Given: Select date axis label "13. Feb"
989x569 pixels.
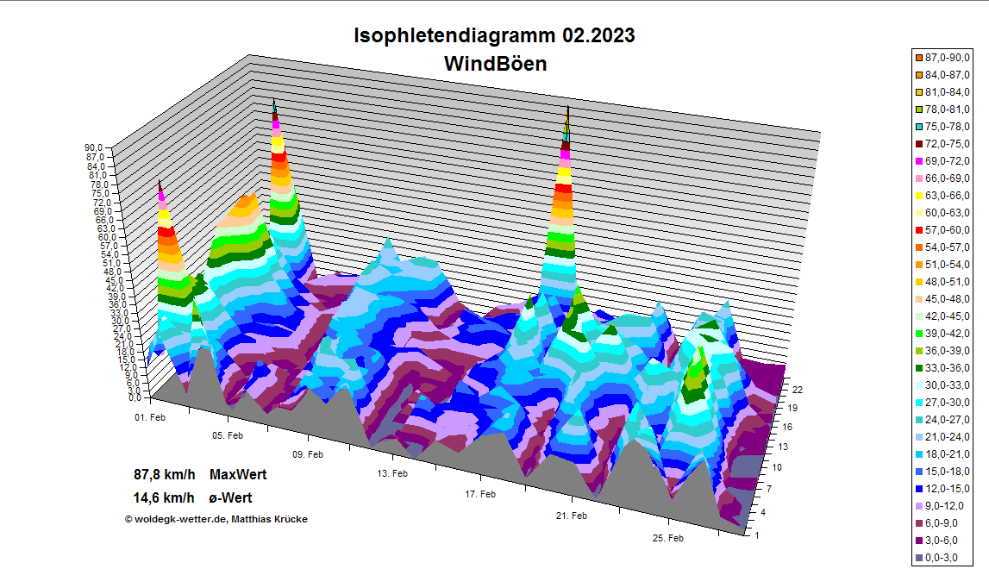Looking at the screenshot, I should [392, 474].
